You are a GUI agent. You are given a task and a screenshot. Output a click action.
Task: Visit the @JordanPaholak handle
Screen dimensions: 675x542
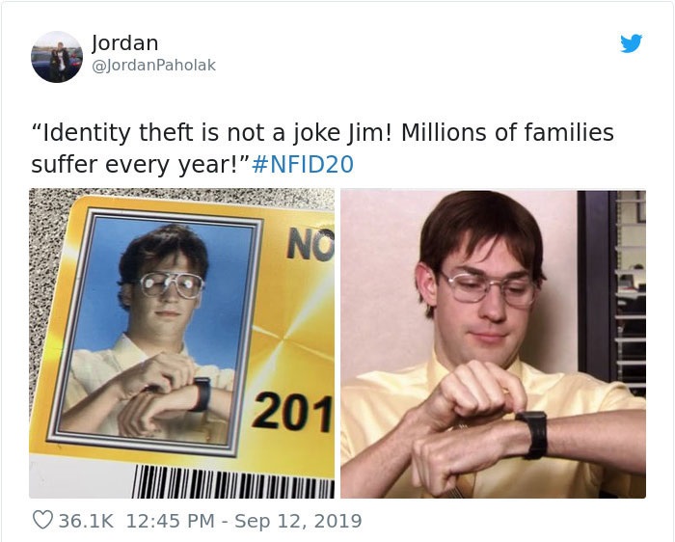(x=153, y=65)
